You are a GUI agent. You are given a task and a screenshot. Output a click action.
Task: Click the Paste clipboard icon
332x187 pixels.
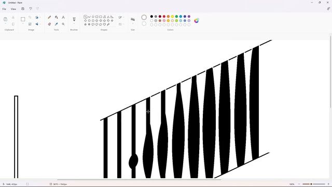6,19
